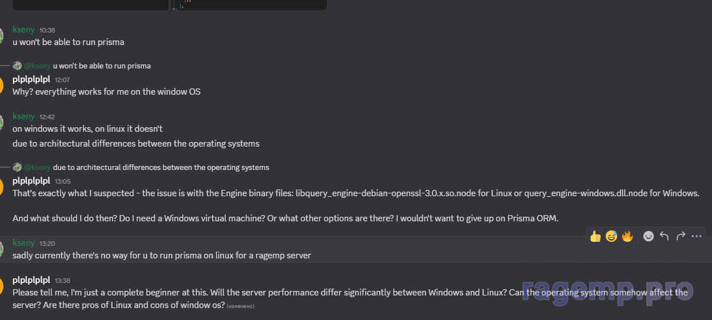Click @kseny mention in the second reply preview
The image size is (712, 320).
[x=37, y=167]
